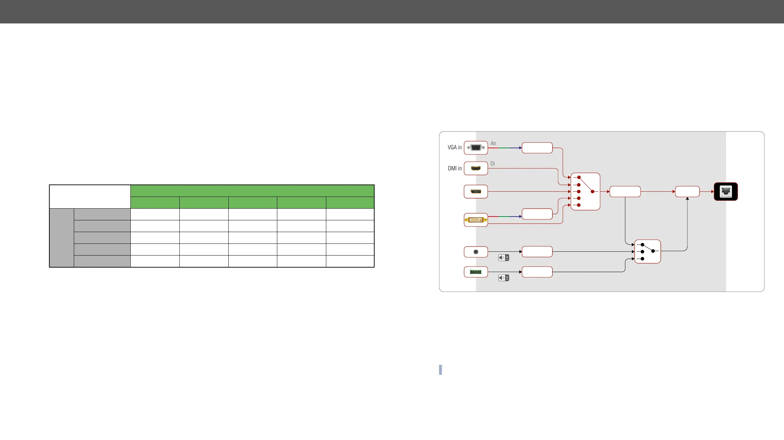Screen dimensions: 784x440
Task: Click the empty box after Phoenix audio input
Action: (537, 272)
